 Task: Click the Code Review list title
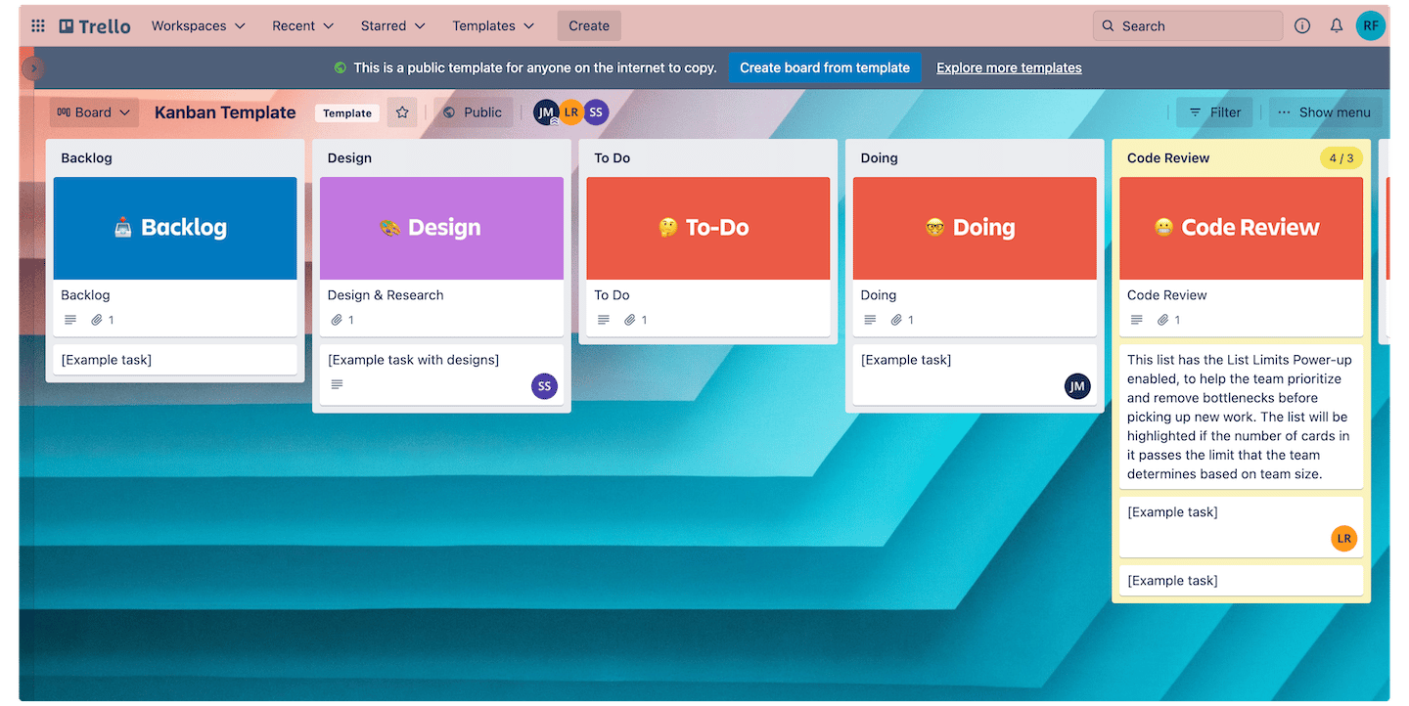pos(1168,158)
